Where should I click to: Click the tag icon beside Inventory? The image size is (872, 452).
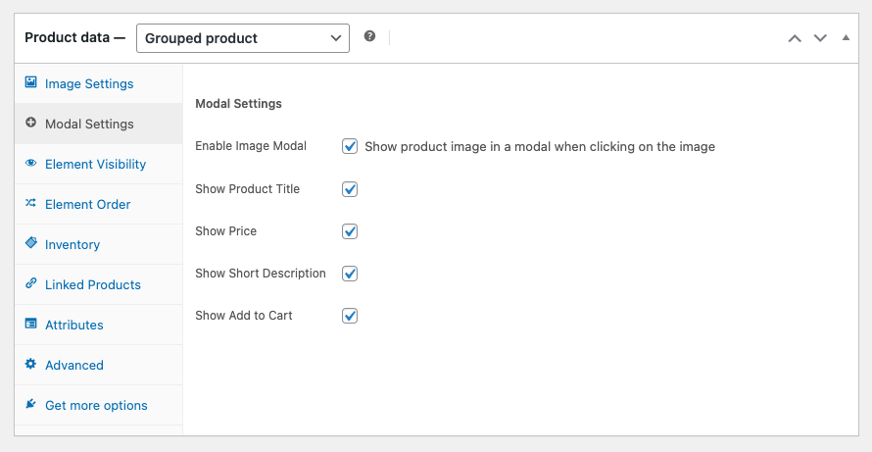tap(30, 243)
